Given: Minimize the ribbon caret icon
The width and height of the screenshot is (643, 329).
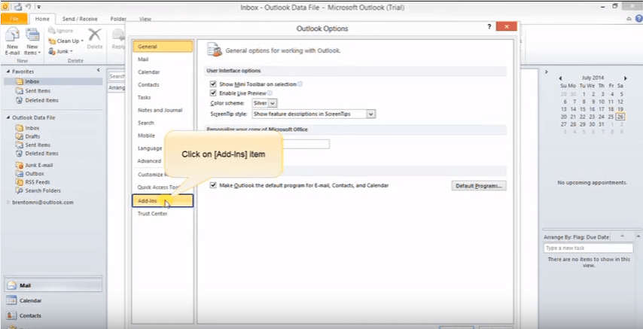Looking at the screenshot, I should (629, 19).
